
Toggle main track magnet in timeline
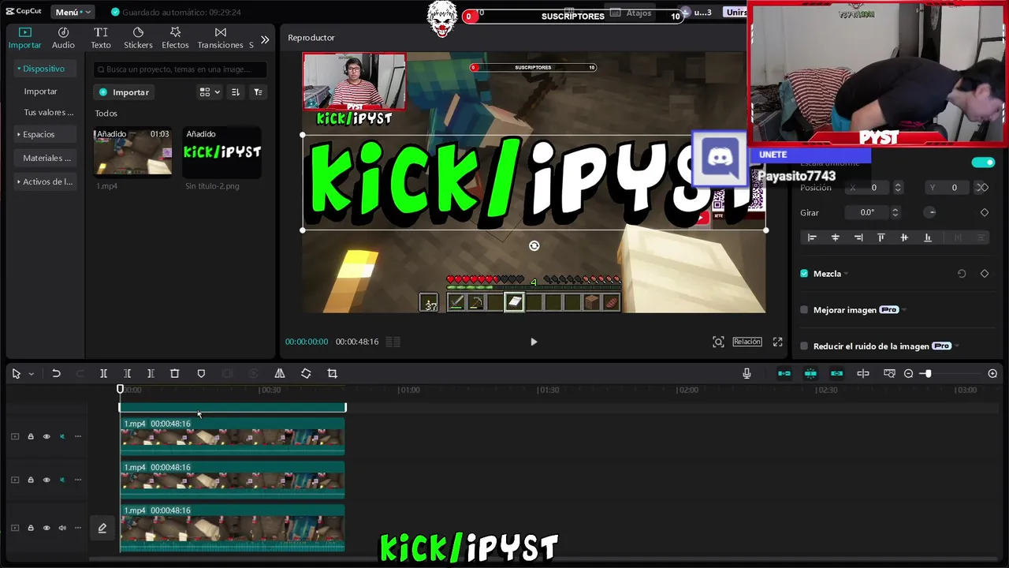[x=784, y=373]
